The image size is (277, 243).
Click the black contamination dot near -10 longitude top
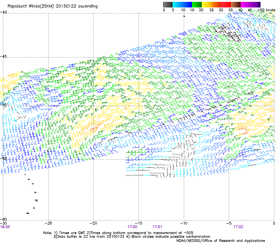point(184,16)
